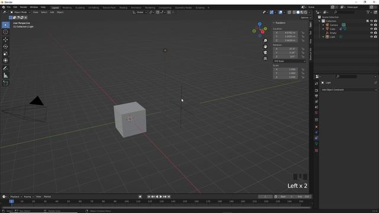379x213 pixels.
Task: Click the red X axis navigation gizmo ball
Action: tap(262, 32)
